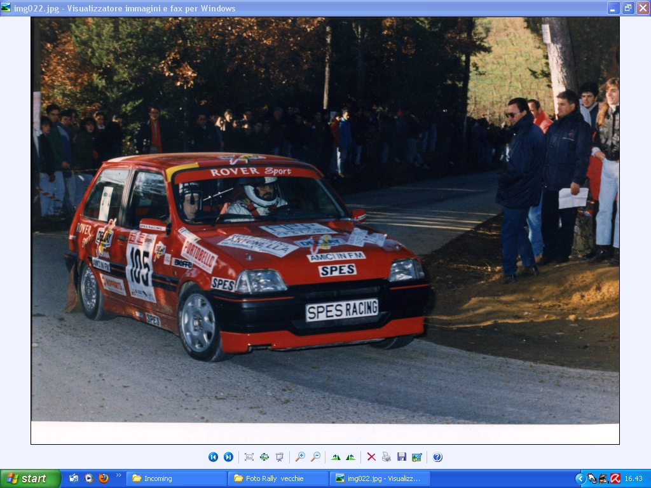Rotate the image clockwise
Image resolution: width=651 pixels, height=488 pixels.
coord(336,457)
